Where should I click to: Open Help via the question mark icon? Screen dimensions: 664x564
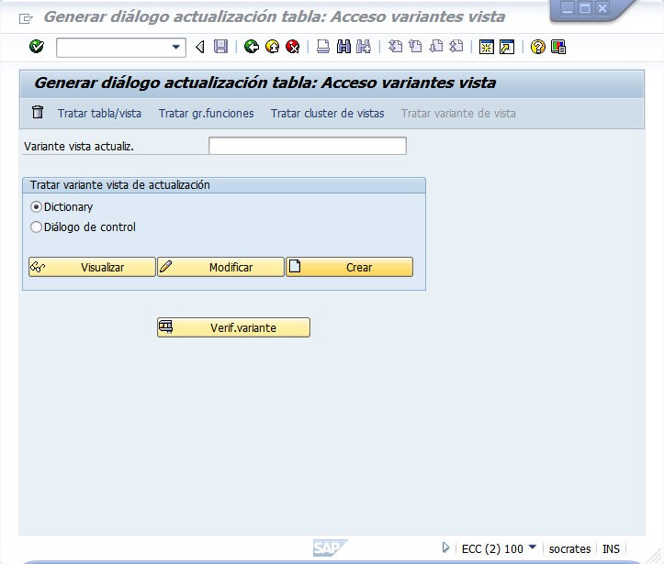(538, 47)
